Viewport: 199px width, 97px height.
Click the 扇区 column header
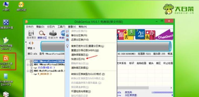158,63
